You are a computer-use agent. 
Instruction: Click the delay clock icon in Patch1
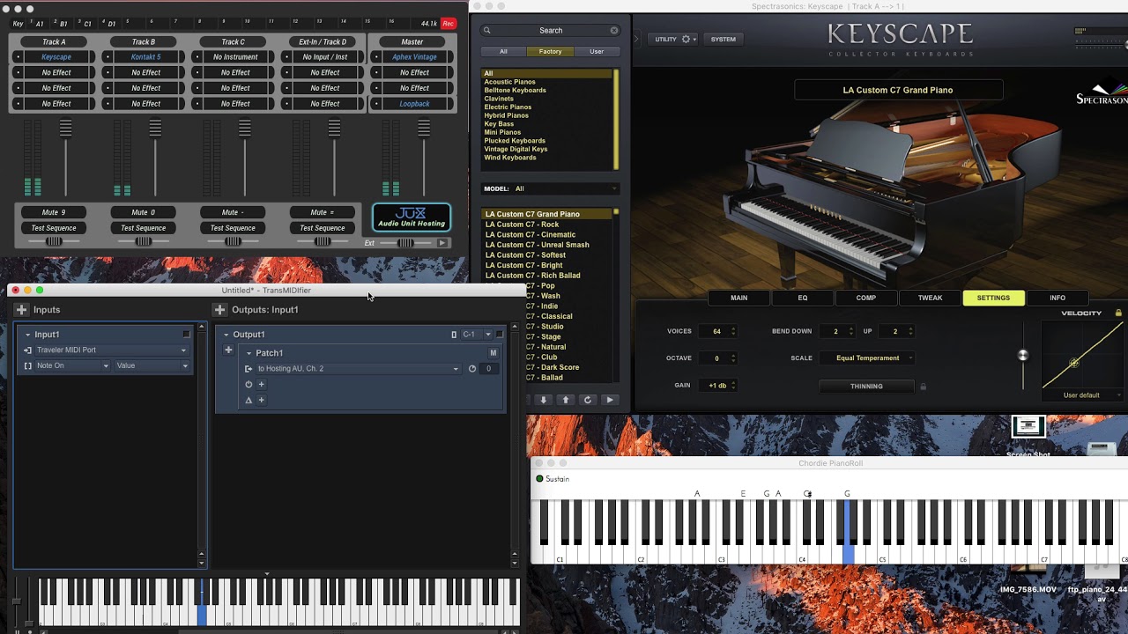[472, 369]
